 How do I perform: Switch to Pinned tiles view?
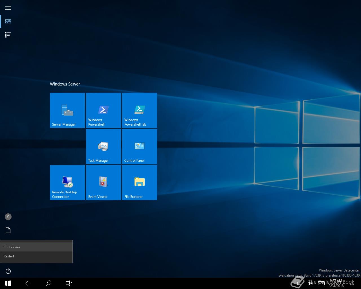pos(8,21)
